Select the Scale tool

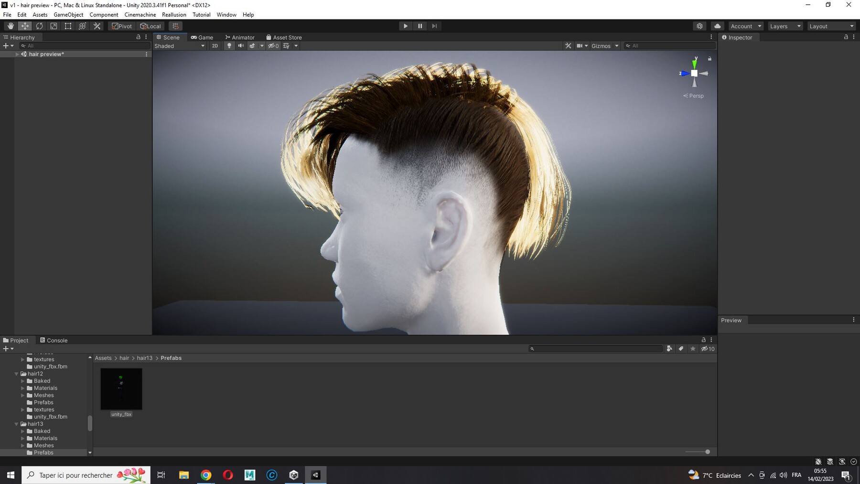54,26
